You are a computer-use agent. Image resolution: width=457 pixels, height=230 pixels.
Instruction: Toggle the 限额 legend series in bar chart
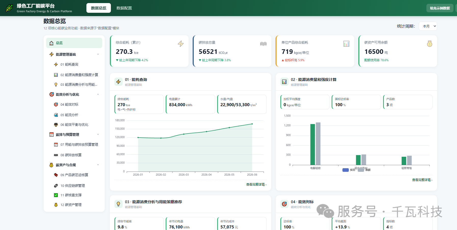point(364,170)
